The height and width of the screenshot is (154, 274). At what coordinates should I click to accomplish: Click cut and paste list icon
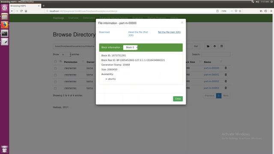[221, 46]
